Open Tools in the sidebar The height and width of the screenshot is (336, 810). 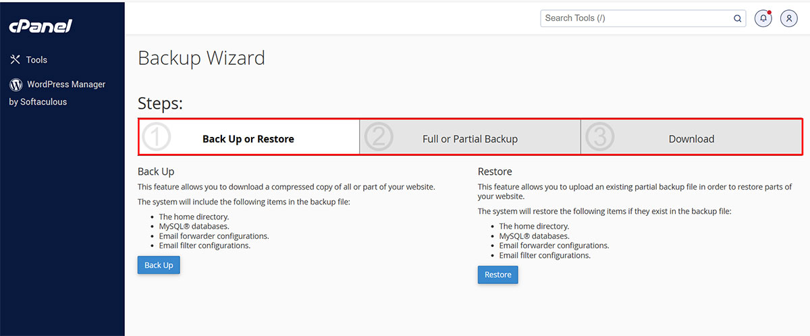[29, 60]
